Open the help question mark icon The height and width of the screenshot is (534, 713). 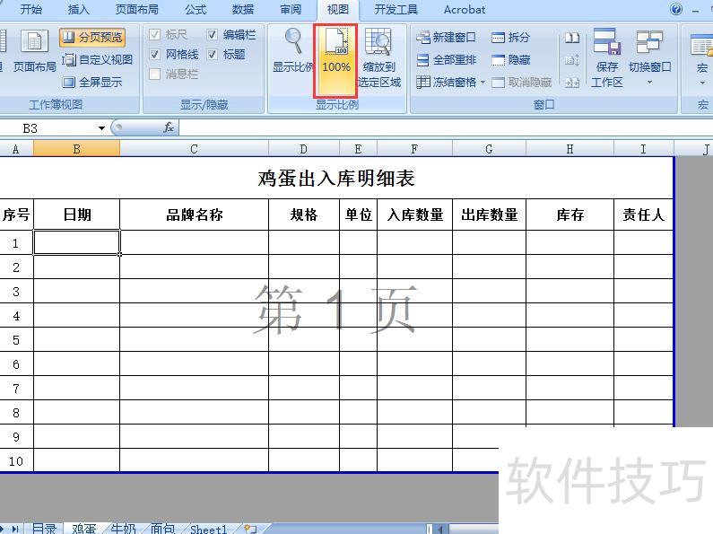676,9
